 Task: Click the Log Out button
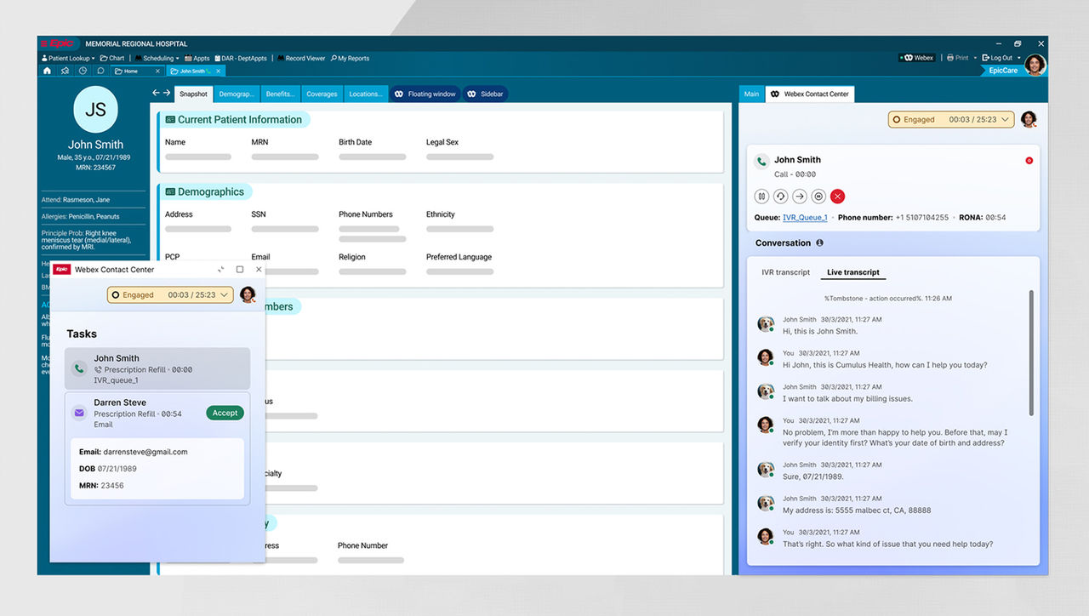tap(997, 58)
